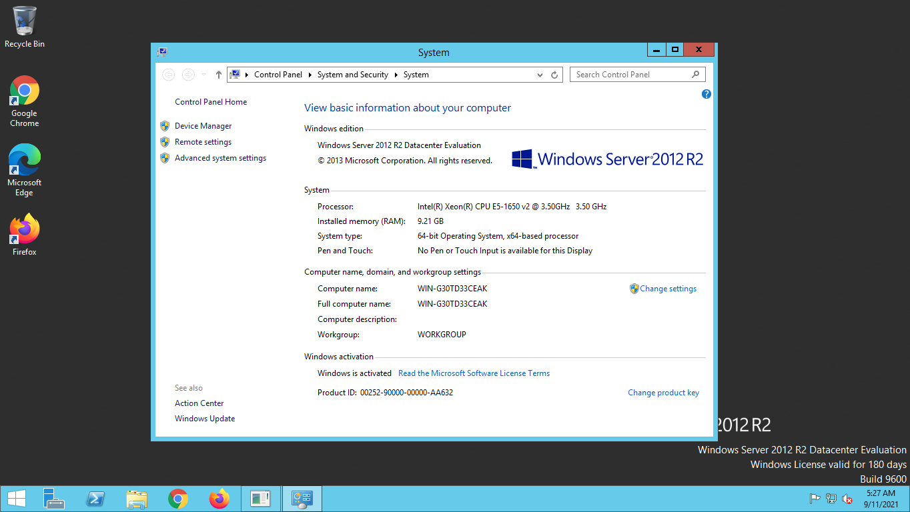
Task: Select the System breadcrumb
Action: point(416,75)
